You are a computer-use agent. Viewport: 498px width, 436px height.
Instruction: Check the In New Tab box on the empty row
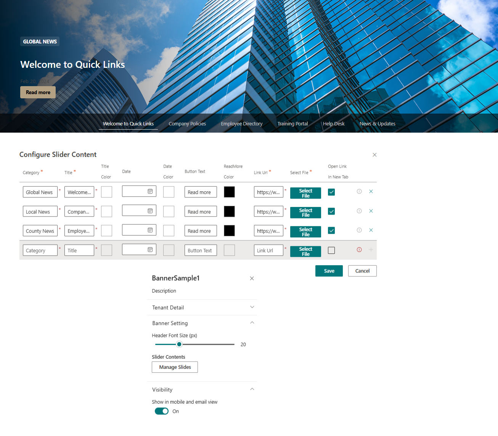click(x=331, y=250)
